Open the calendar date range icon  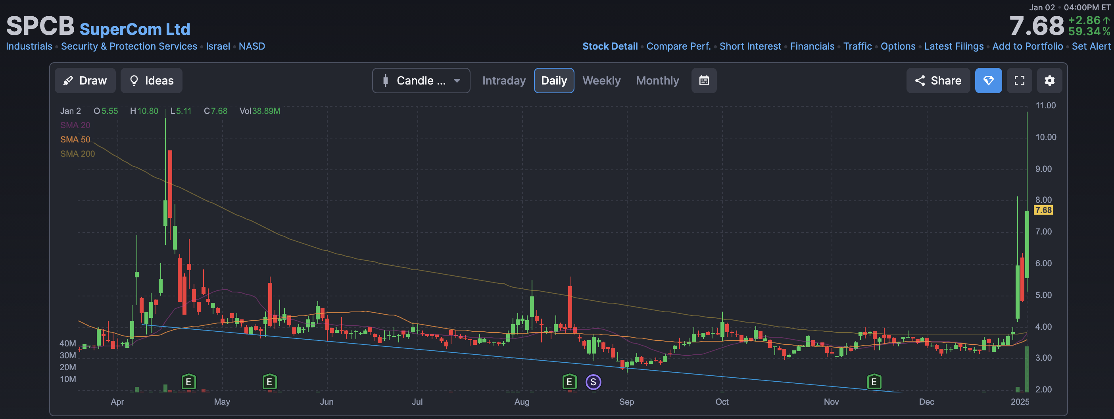704,81
